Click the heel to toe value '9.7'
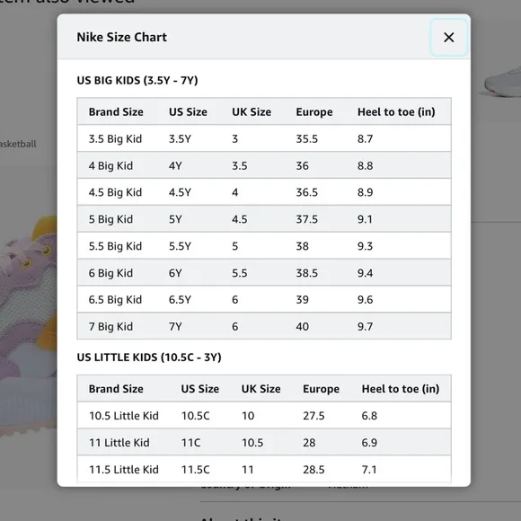Screen dimensions: 521x521 [x=365, y=326]
